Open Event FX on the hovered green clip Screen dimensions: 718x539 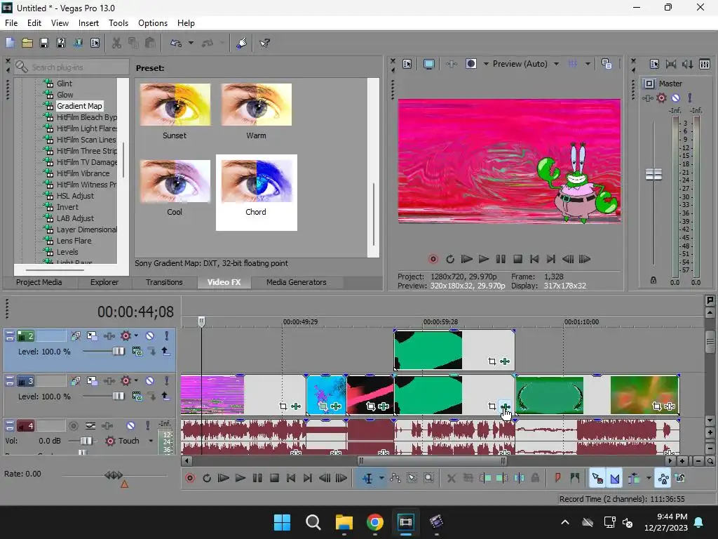(x=505, y=406)
